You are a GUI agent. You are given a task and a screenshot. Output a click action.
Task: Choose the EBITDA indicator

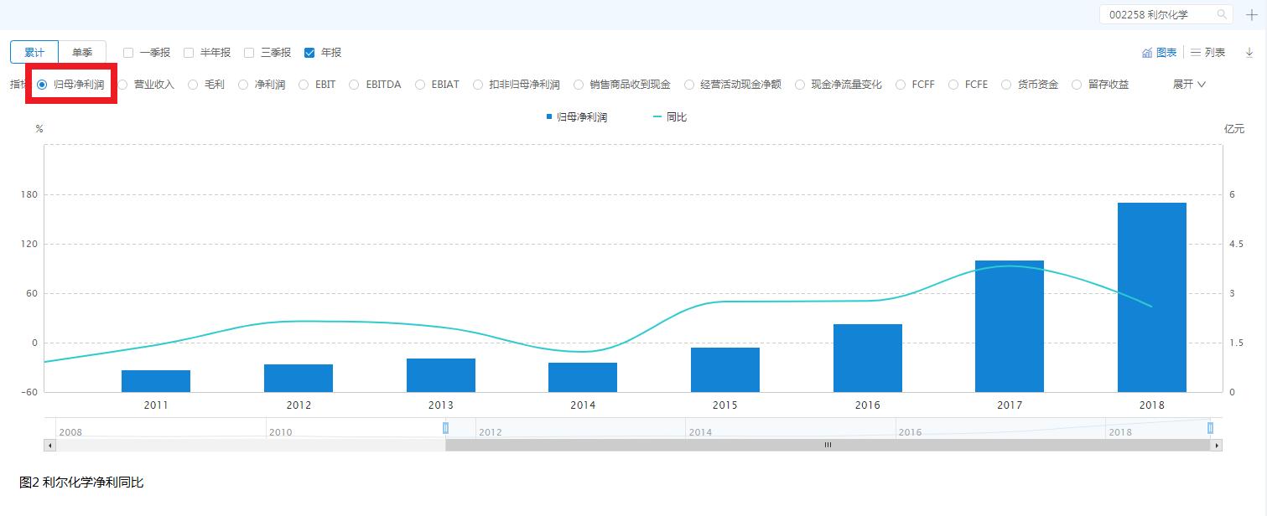click(x=355, y=85)
